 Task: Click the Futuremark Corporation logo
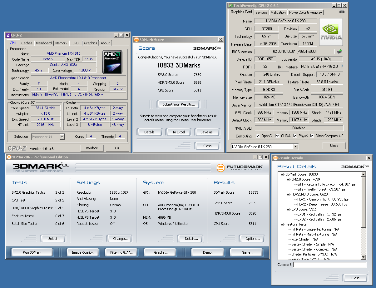(x=240, y=168)
